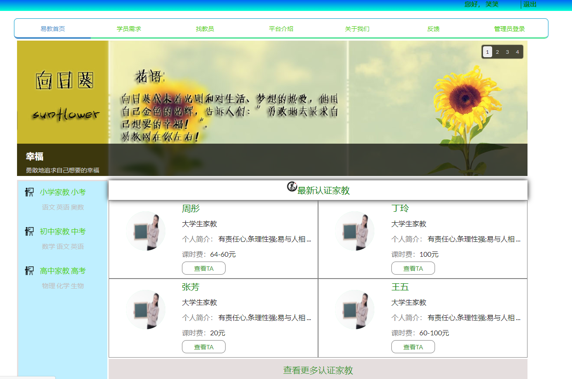Click tutor name 丁玲
The width and height of the screenshot is (572, 379).
[x=400, y=208]
